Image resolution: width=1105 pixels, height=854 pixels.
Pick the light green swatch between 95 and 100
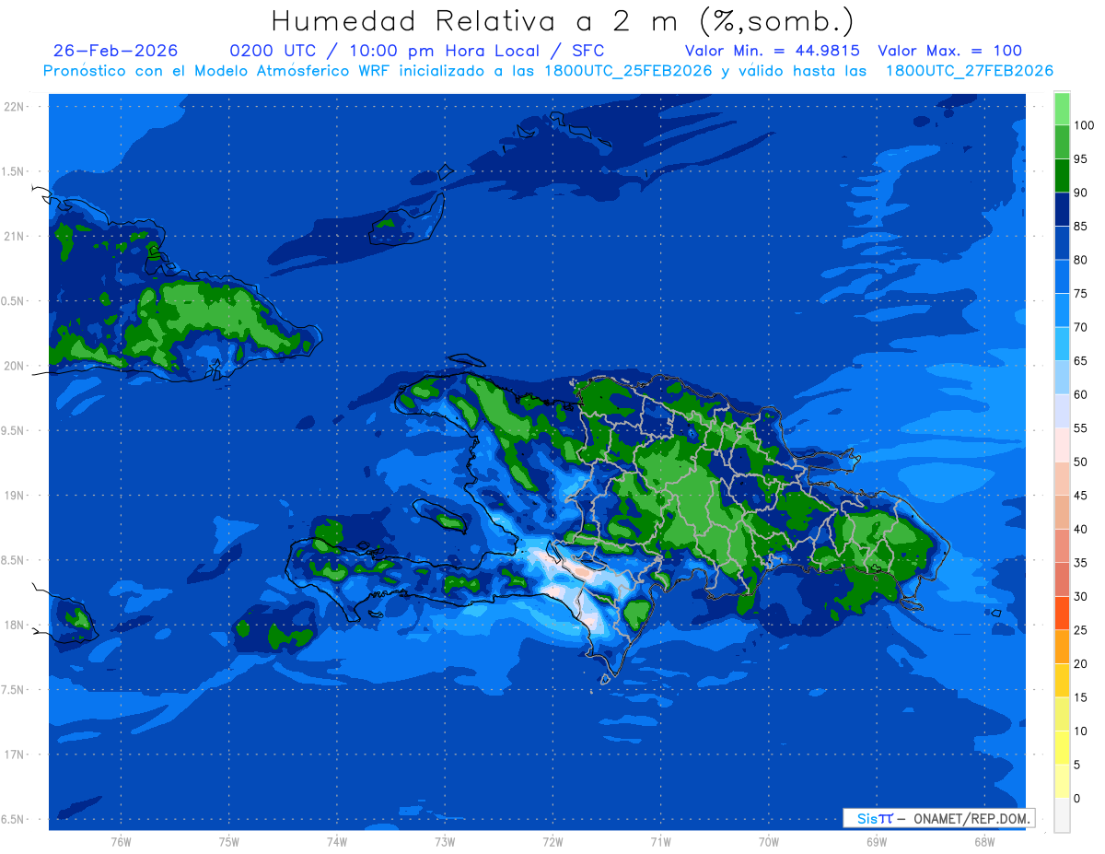(x=1062, y=143)
